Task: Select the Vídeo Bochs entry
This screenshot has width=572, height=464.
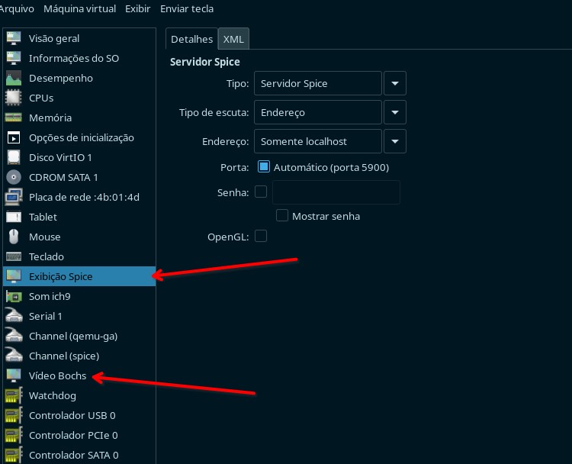Action: [79, 375]
